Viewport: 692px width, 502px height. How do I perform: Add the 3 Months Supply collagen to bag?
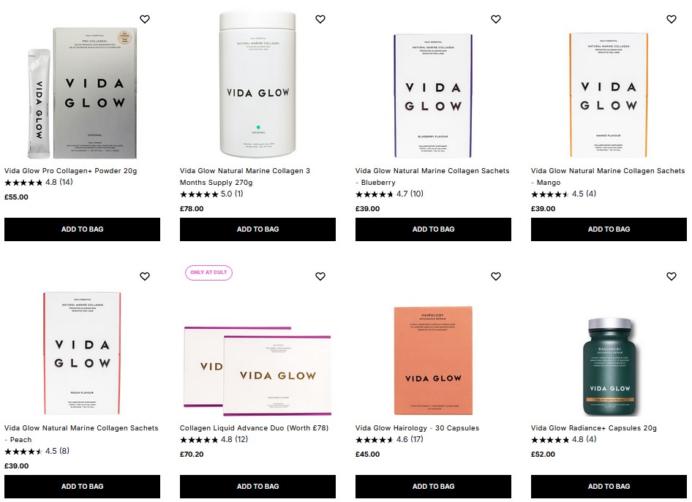coord(257,229)
